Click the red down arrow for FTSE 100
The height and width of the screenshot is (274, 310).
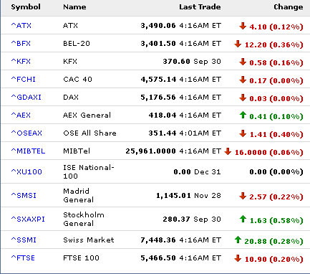point(238,258)
